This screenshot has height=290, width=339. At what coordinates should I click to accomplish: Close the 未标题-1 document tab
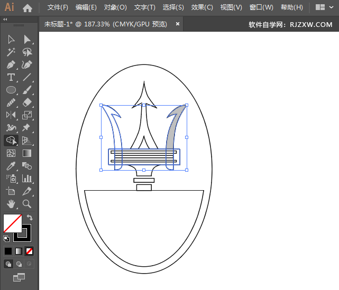[178, 24]
